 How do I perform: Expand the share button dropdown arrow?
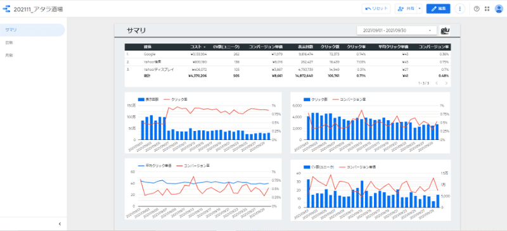click(420, 9)
